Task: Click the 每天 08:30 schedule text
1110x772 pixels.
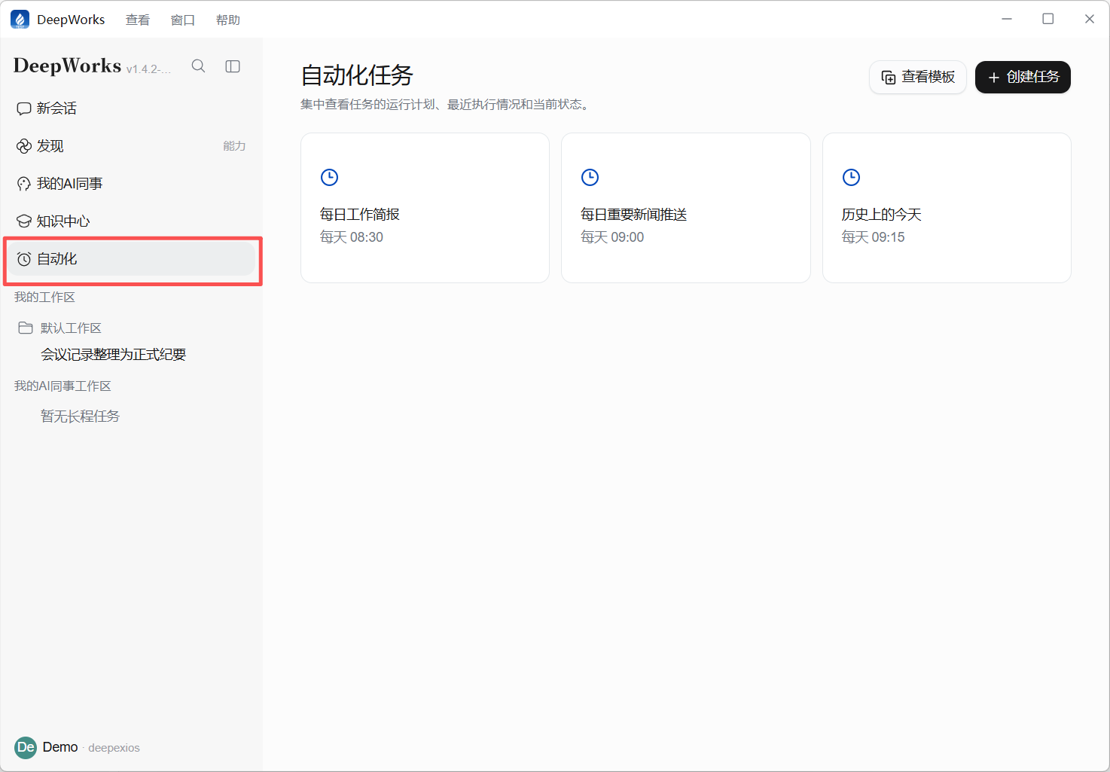Action: [352, 237]
